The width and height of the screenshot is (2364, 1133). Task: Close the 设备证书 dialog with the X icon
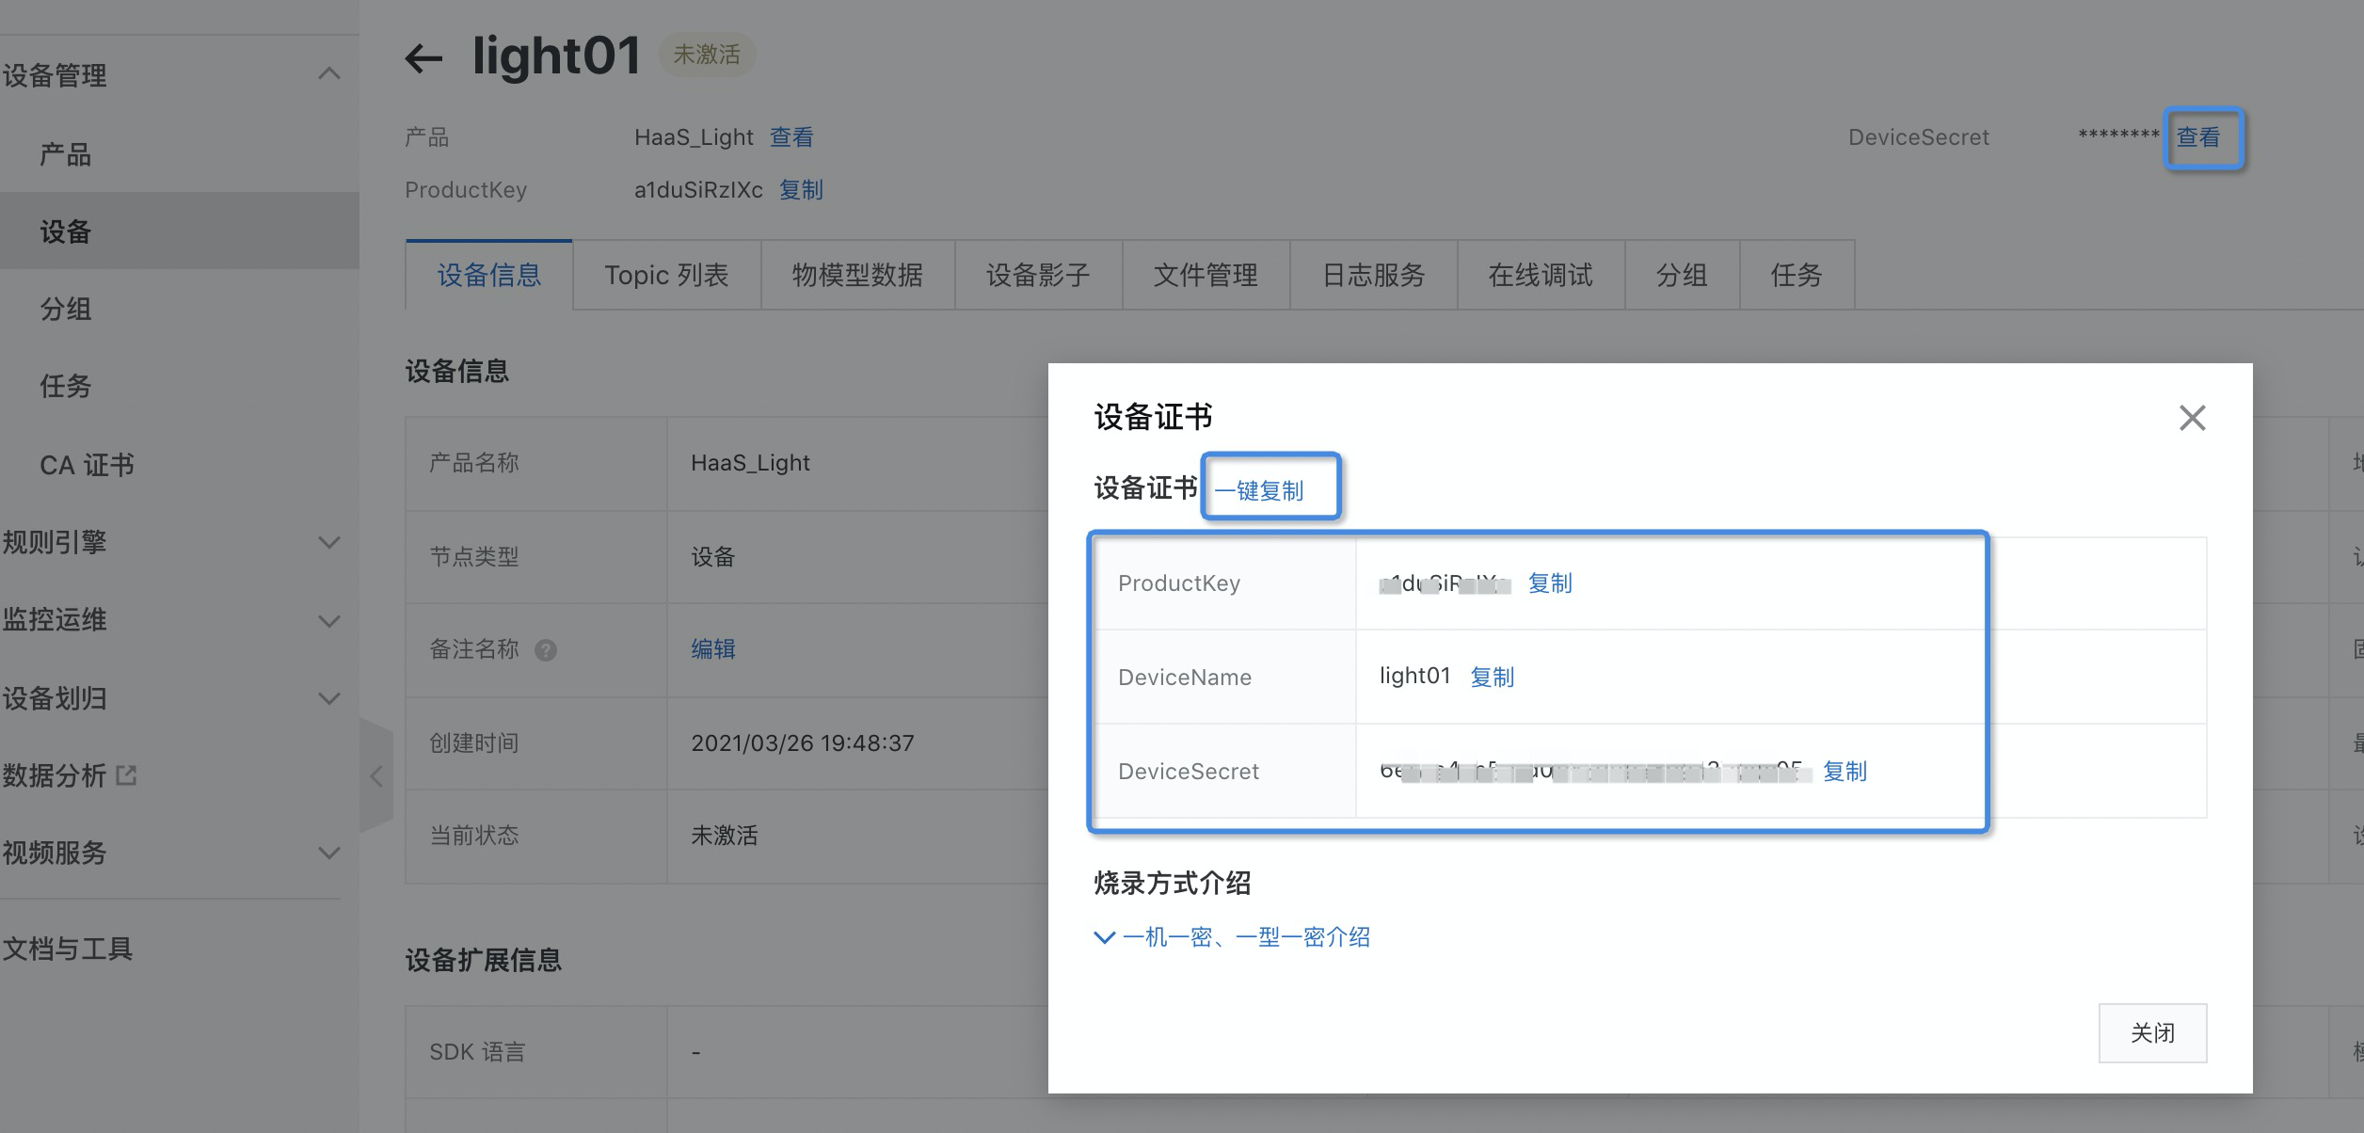2192,418
